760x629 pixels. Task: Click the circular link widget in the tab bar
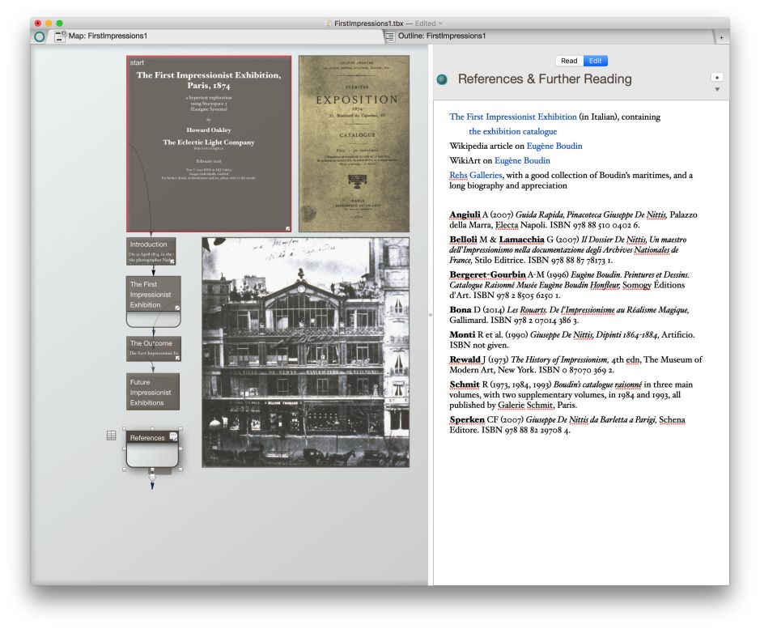coord(40,36)
